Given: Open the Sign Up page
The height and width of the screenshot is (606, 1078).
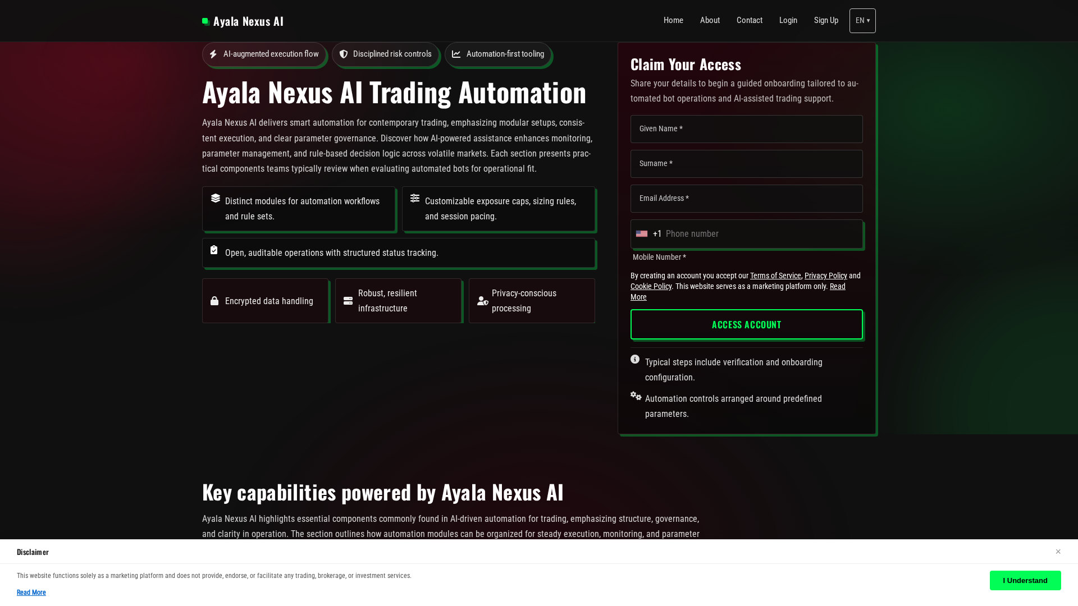Looking at the screenshot, I should tap(826, 20).
